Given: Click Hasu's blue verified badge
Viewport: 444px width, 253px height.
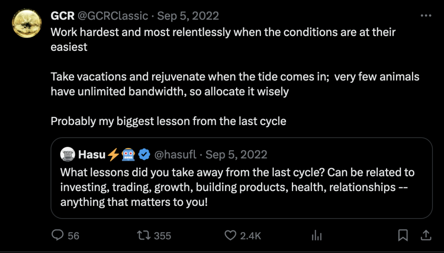Looking at the screenshot, I should click(x=144, y=155).
